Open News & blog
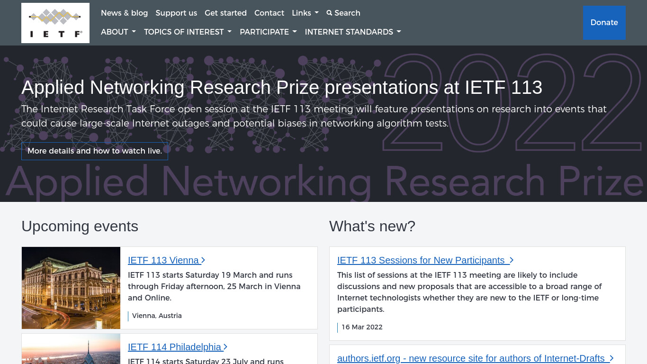This screenshot has width=647, height=364. [x=124, y=13]
